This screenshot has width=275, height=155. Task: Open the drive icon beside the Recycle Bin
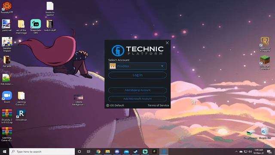pyautogui.click(x=251, y=135)
